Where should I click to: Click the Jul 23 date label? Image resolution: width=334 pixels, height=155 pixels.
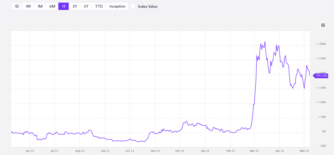[x=55, y=150]
